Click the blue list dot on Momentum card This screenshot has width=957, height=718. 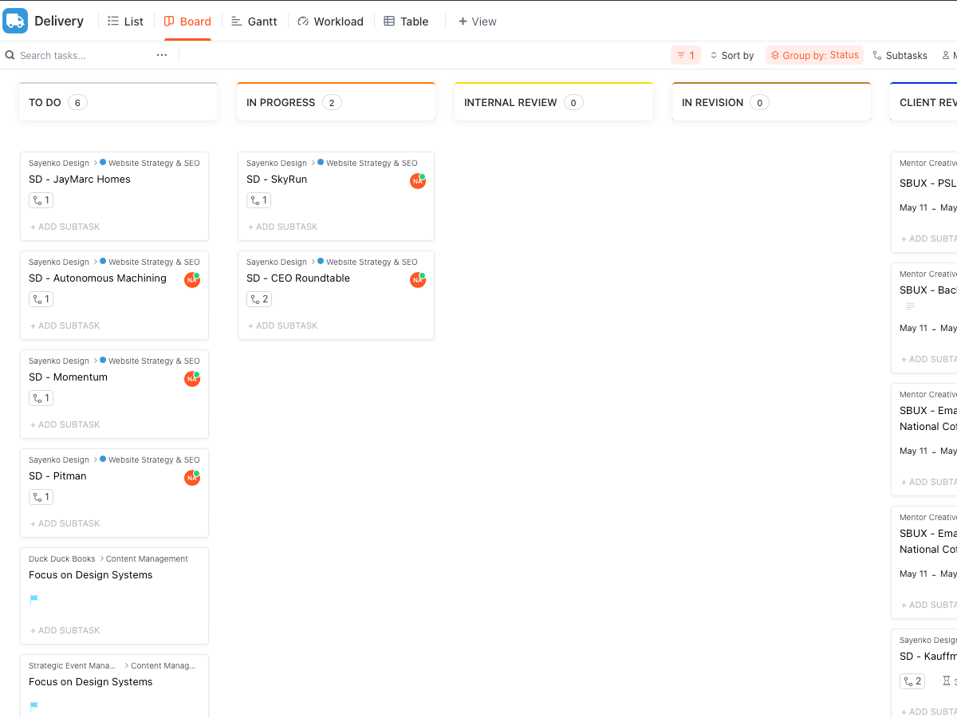103,360
